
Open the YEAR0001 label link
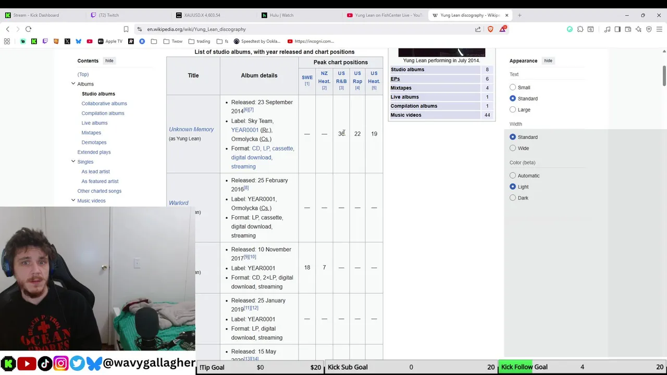coord(245,130)
